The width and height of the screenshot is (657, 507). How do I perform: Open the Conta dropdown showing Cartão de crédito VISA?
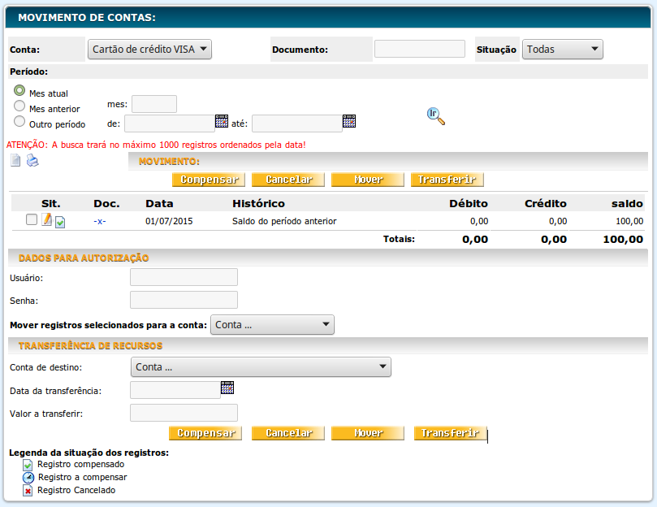pos(149,50)
